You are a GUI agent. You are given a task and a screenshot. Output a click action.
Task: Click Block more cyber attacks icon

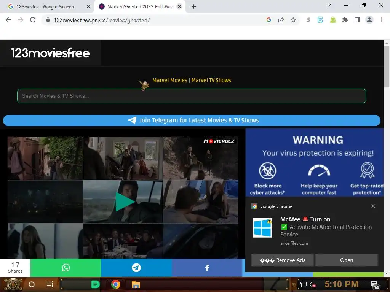coord(267,171)
